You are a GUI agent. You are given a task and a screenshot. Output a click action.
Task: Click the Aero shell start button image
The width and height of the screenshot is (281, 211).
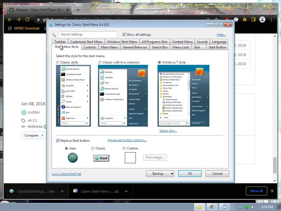[x=72, y=158]
